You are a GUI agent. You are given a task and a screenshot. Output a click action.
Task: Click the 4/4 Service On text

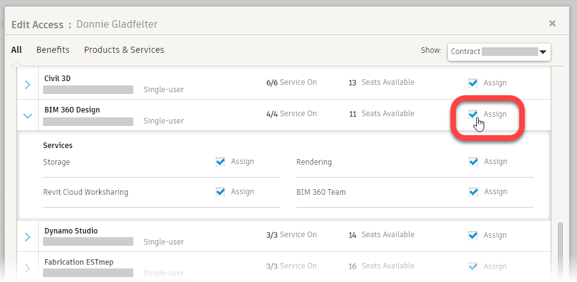(x=291, y=114)
